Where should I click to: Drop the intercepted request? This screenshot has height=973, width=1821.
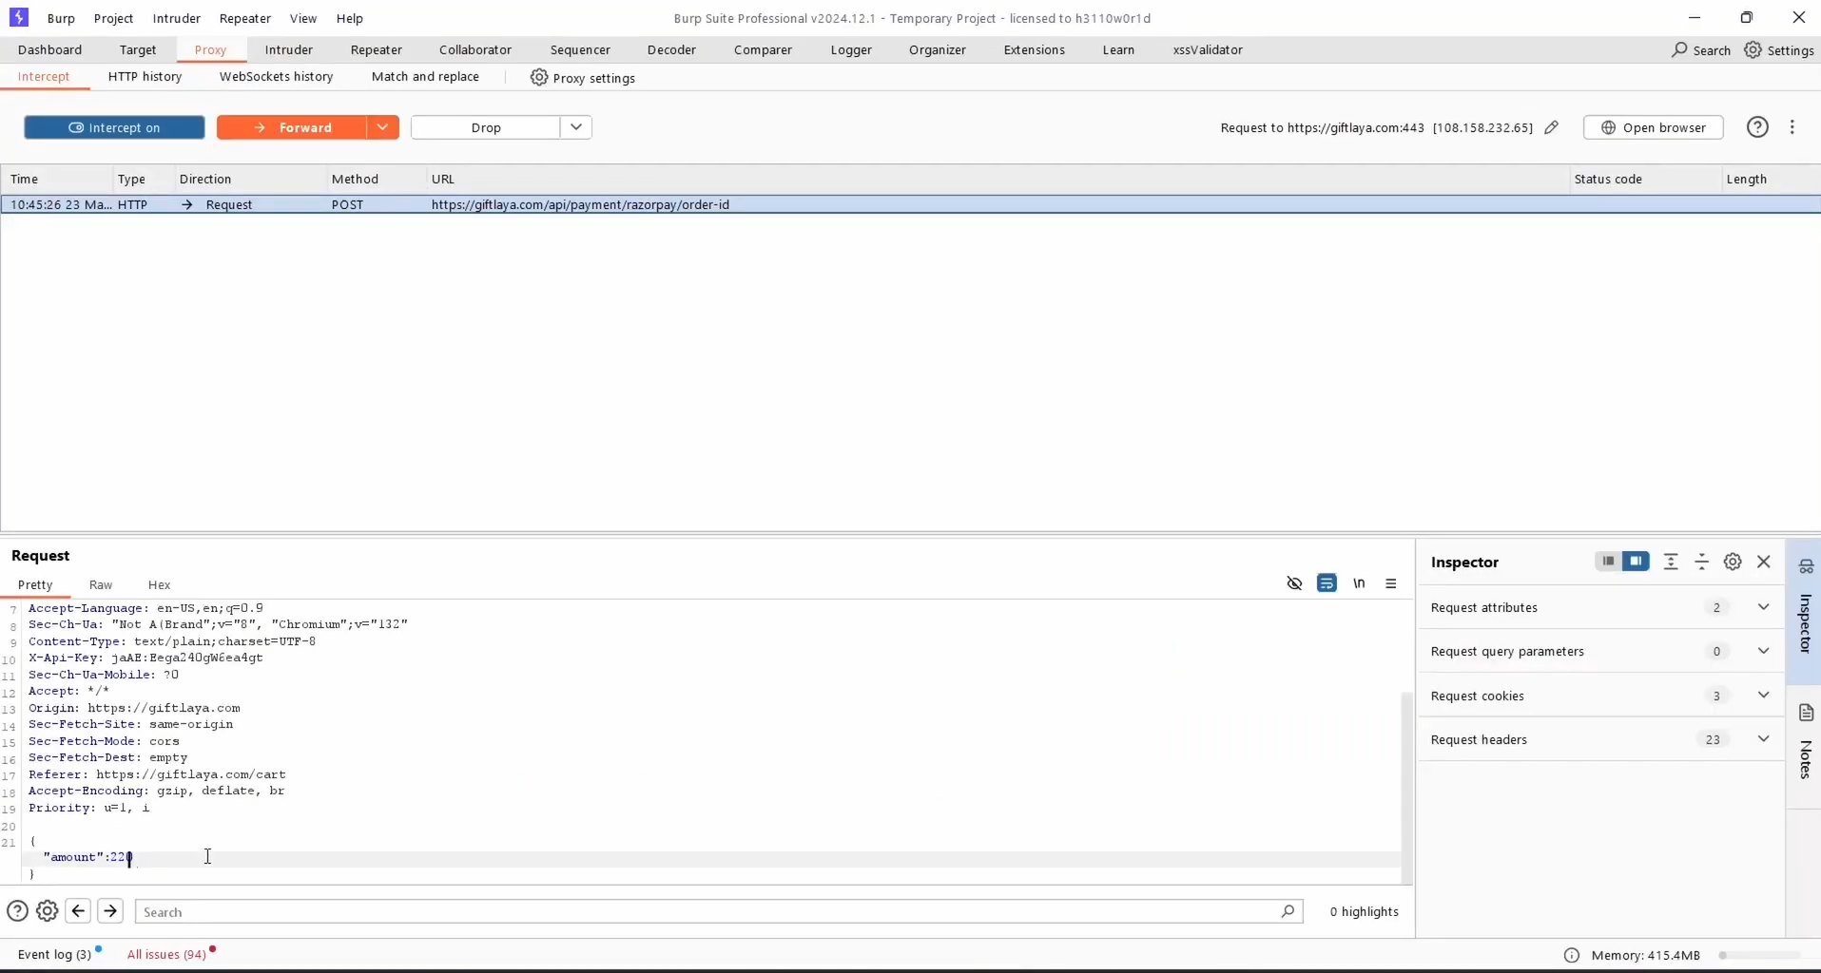pos(486,127)
